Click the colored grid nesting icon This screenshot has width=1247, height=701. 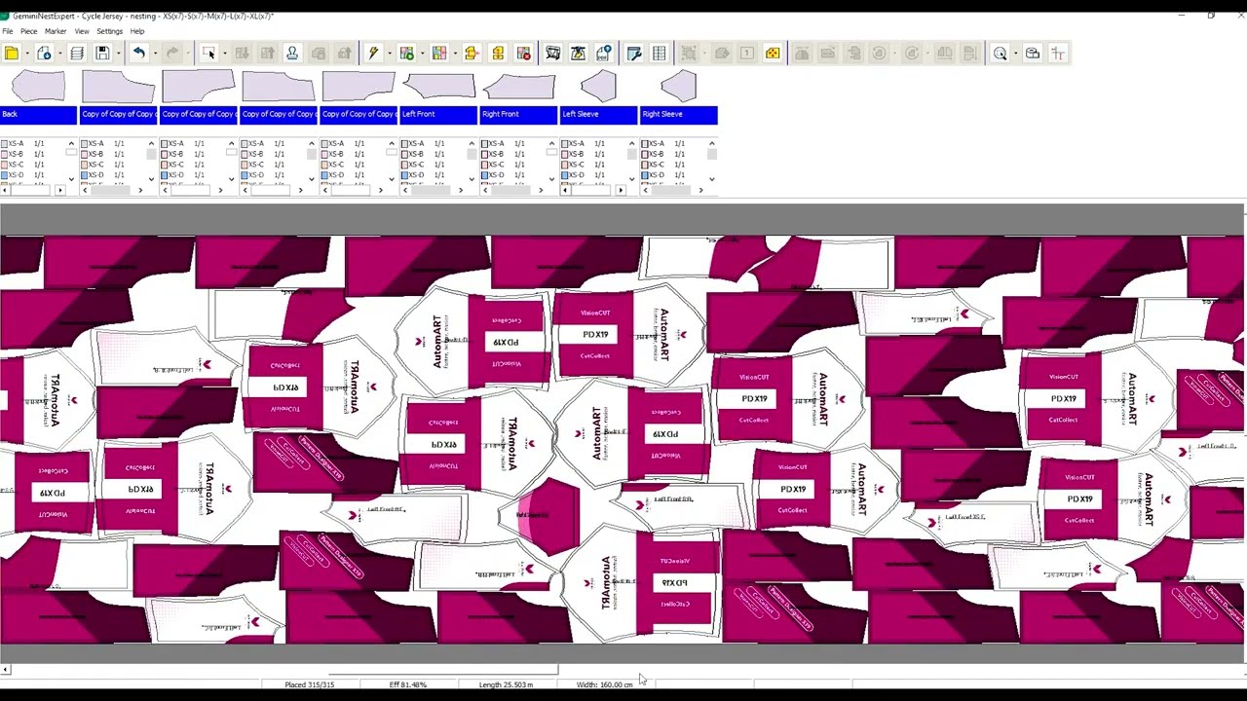coord(439,54)
